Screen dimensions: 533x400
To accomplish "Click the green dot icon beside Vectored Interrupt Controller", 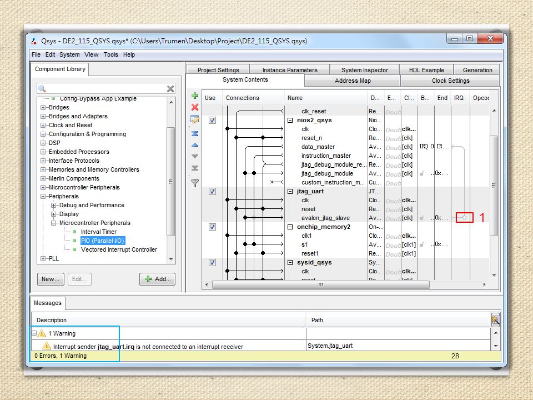I will click(x=74, y=249).
